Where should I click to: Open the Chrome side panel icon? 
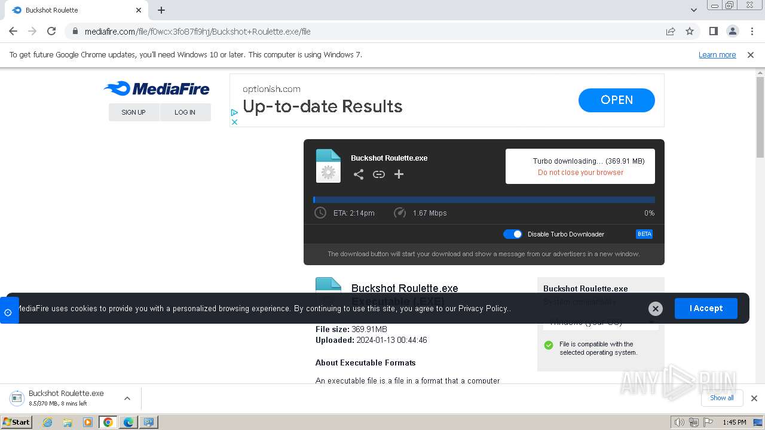point(713,31)
